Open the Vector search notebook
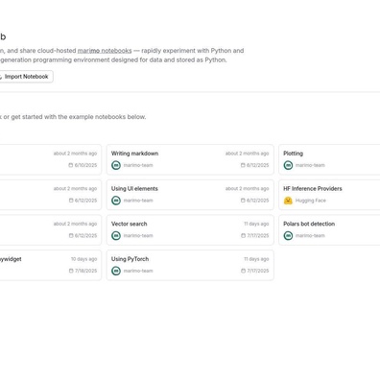380x380 pixels. 190,229
